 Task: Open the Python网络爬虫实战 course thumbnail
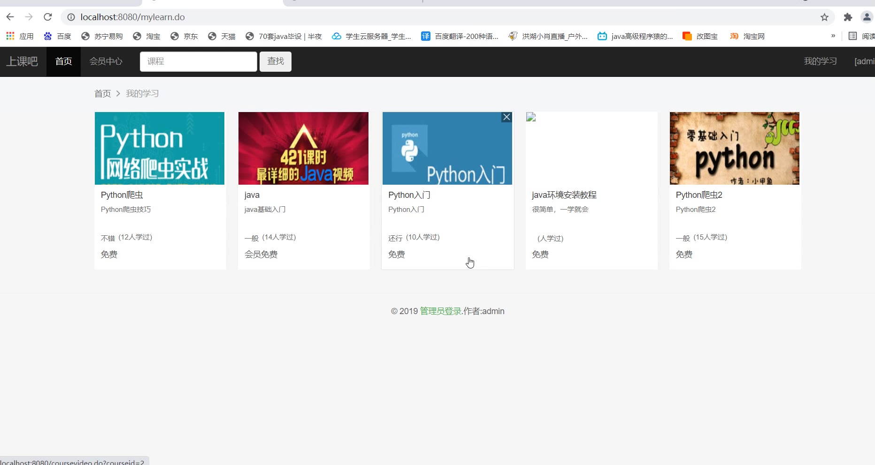point(160,148)
